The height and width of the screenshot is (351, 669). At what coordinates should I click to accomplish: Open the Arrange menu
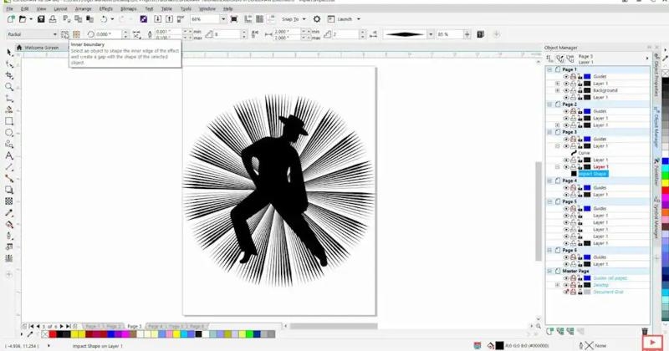(x=83, y=8)
